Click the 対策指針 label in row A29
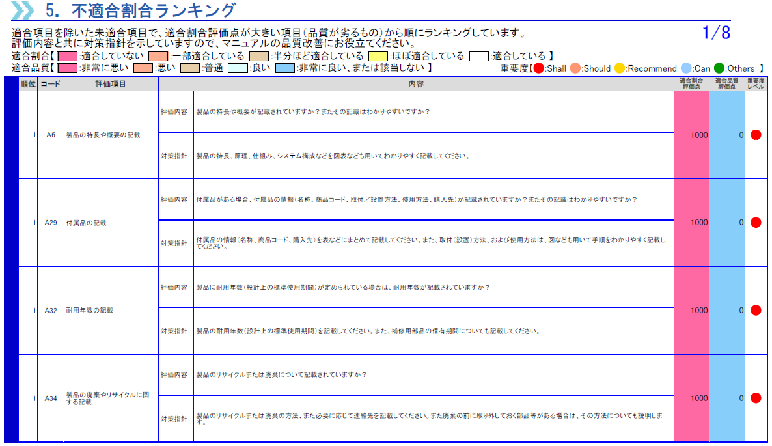Screen dimensions: 772x446 (174, 243)
